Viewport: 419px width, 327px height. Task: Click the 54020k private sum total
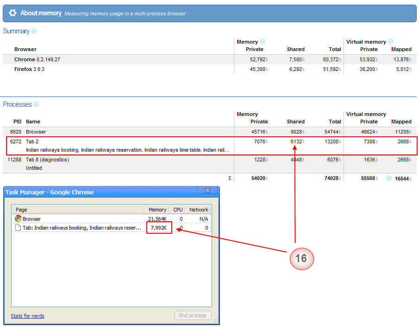coord(260,178)
